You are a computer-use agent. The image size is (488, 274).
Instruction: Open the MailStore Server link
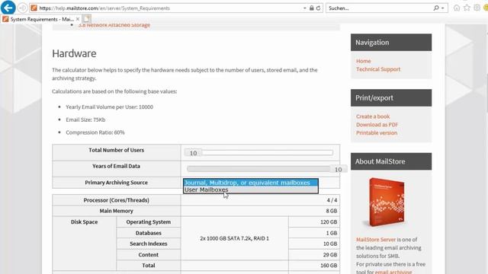(x=376, y=240)
